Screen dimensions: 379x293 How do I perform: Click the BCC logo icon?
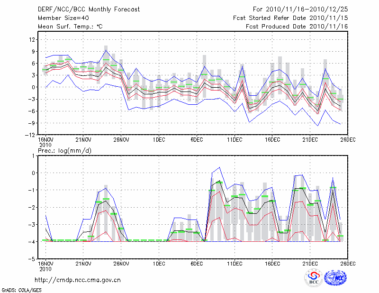pyautogui.click(x=314, y=278)
